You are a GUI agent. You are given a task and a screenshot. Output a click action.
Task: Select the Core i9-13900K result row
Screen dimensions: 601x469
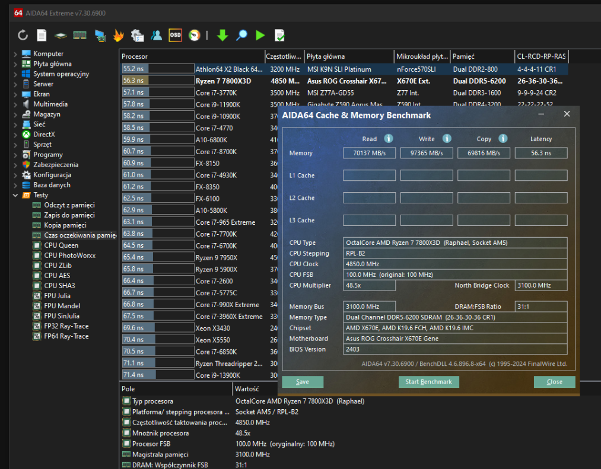199,375
